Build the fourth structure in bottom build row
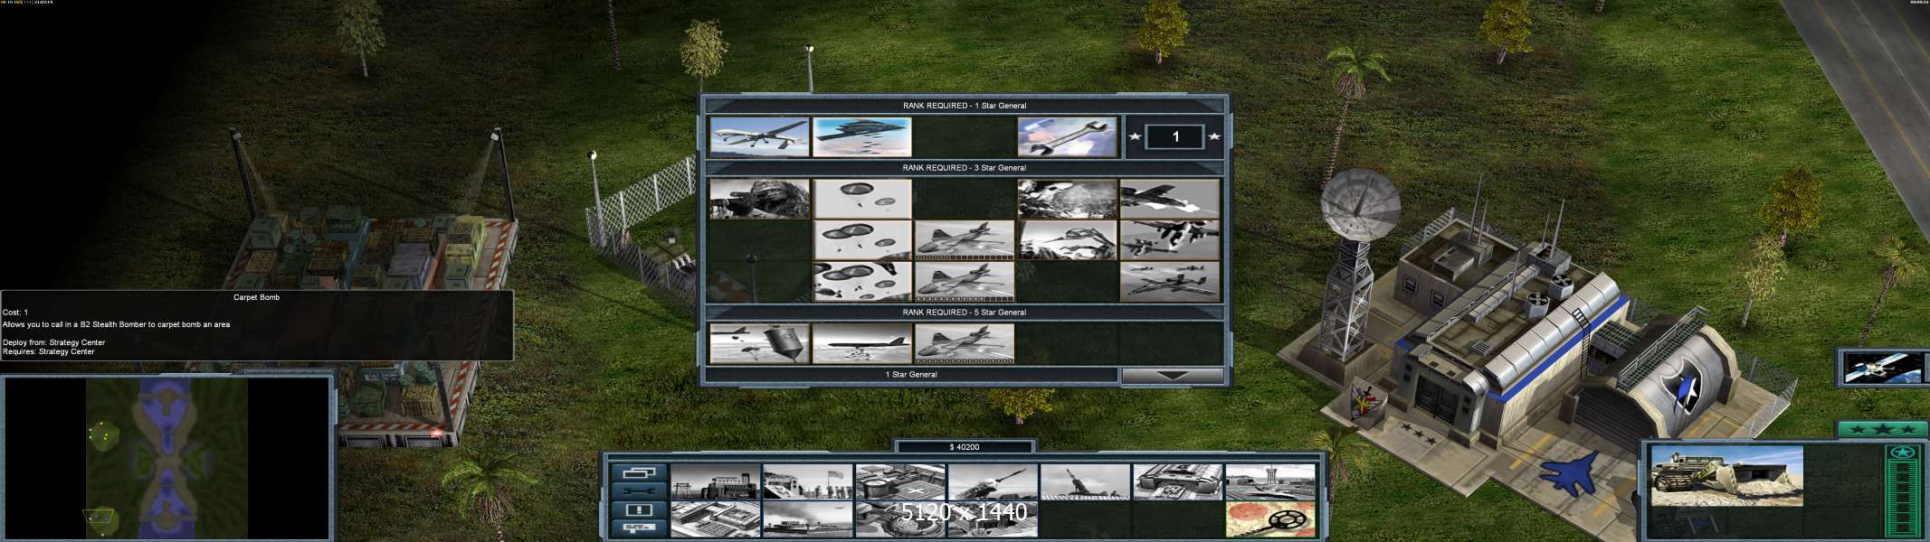 (x=993, y=519)
